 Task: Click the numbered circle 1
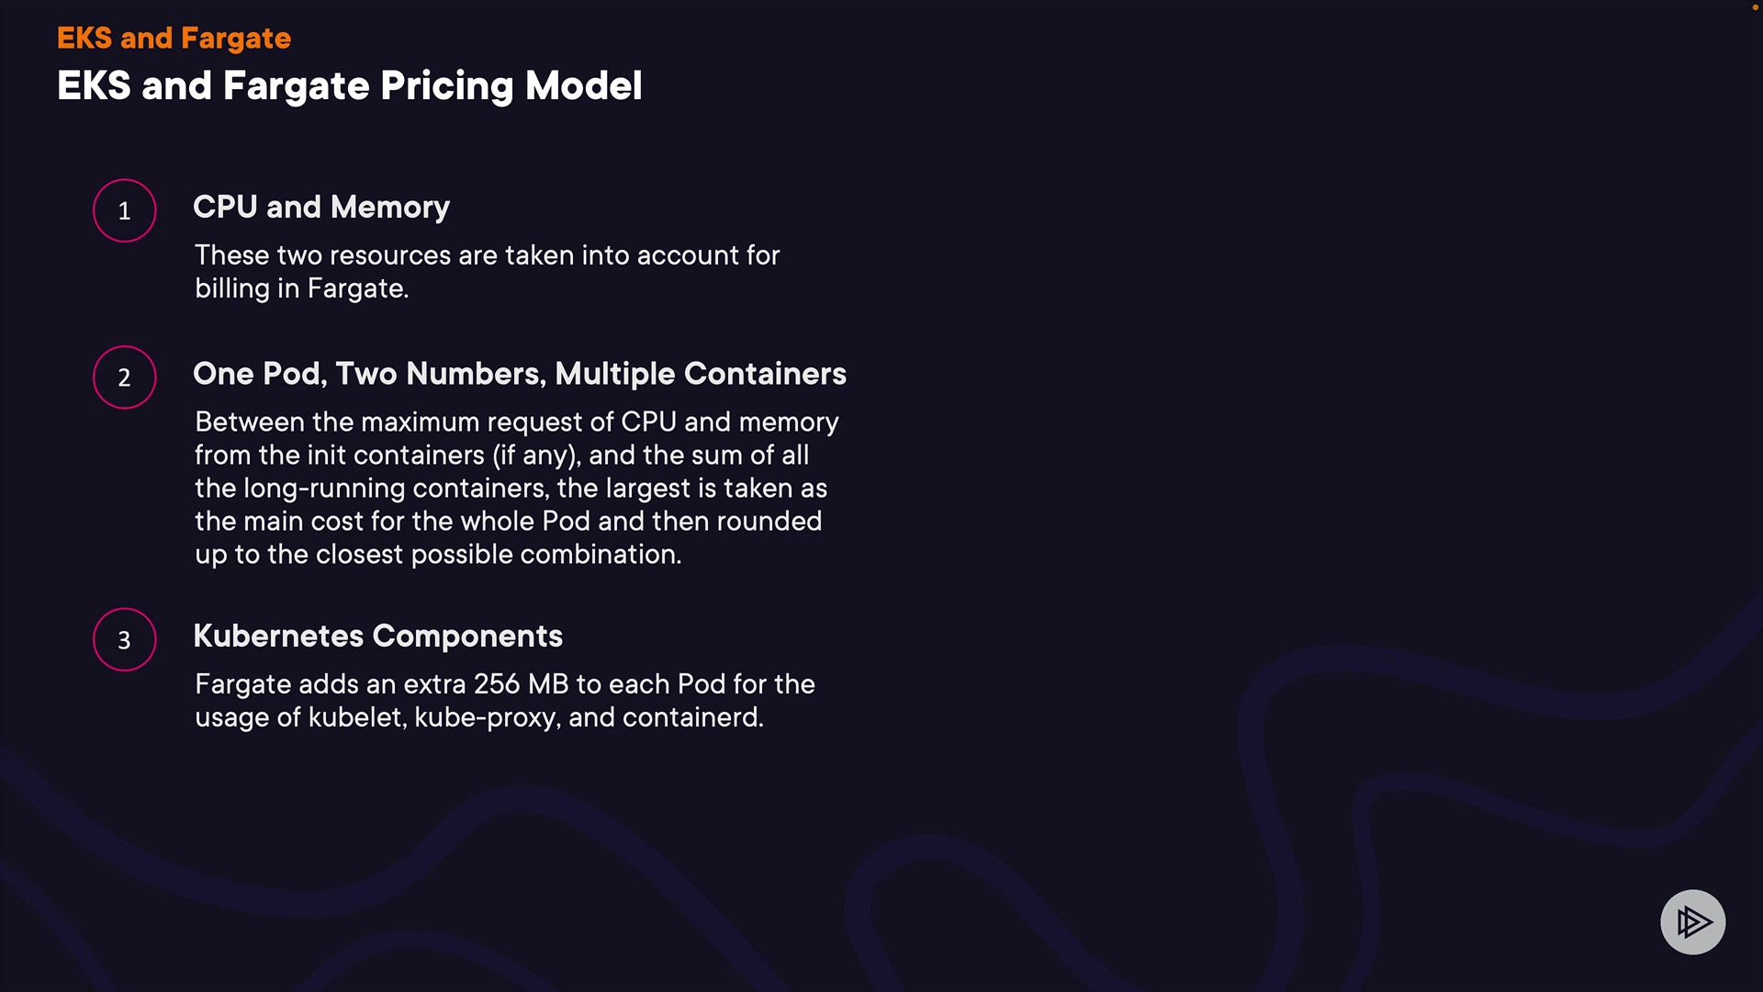pos(125,210)
